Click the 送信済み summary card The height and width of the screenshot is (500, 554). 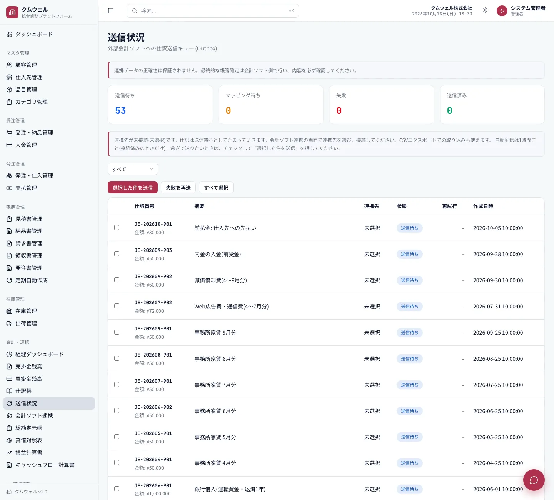coord(492,105)
